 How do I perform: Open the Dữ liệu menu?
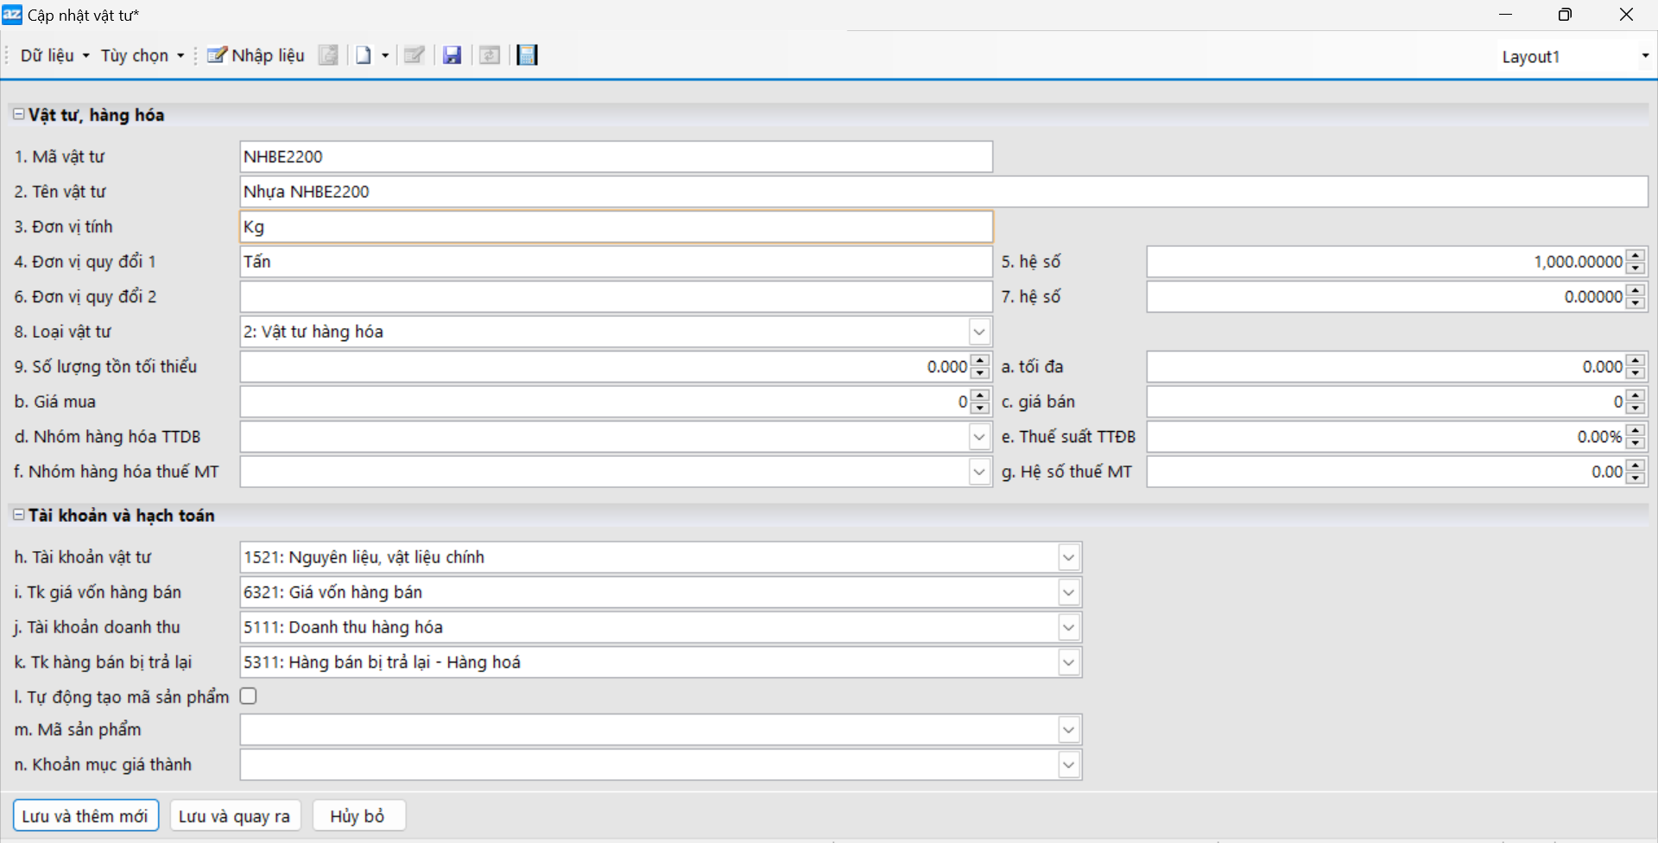pos(54,55)
